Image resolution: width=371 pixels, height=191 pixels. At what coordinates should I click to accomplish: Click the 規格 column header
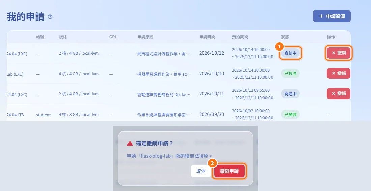(63, 37)
